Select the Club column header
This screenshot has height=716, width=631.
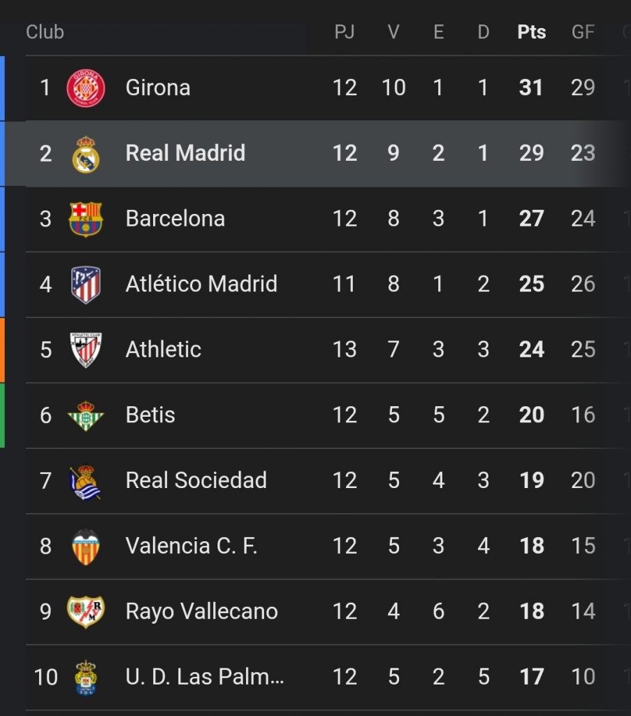(45, 32)
